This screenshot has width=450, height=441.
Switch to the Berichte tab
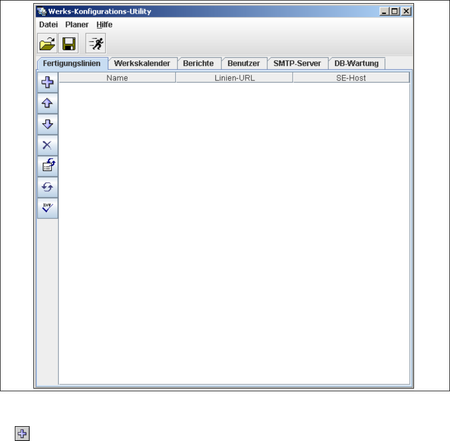tap(199, 64)
